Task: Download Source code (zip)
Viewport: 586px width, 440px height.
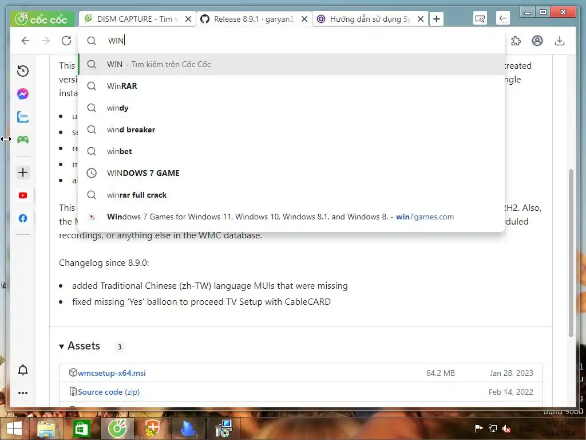Action: (109, 392)
